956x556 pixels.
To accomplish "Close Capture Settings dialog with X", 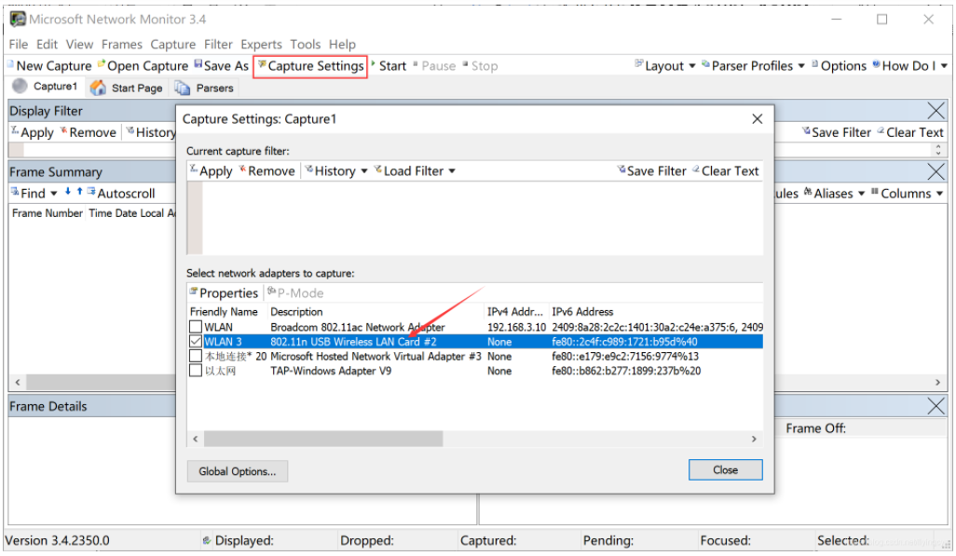I will tap(757, 119).
